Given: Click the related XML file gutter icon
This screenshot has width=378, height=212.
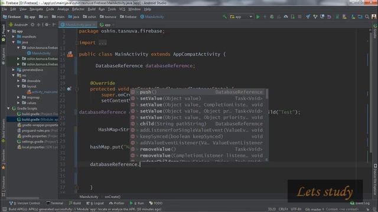Looking at the screenshot, I should coord(70,54).
